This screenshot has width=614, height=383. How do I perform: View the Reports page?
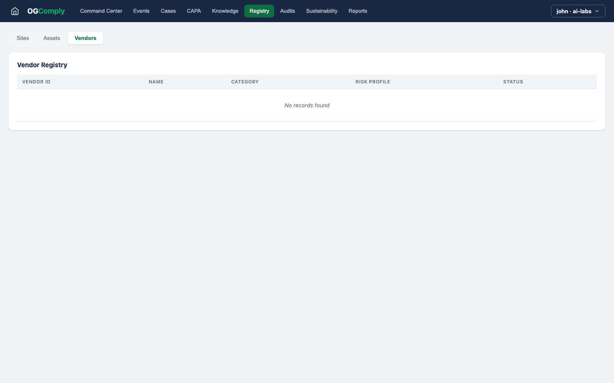coord(358,11)
